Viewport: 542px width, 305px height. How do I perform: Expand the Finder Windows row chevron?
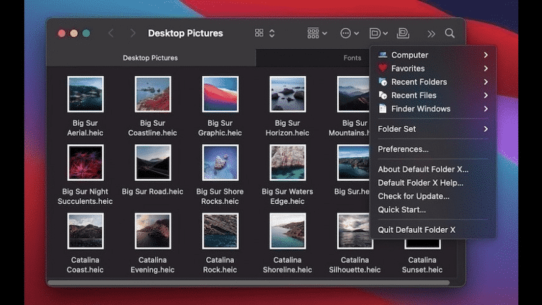pyautogui.click(x=486, y=109)
